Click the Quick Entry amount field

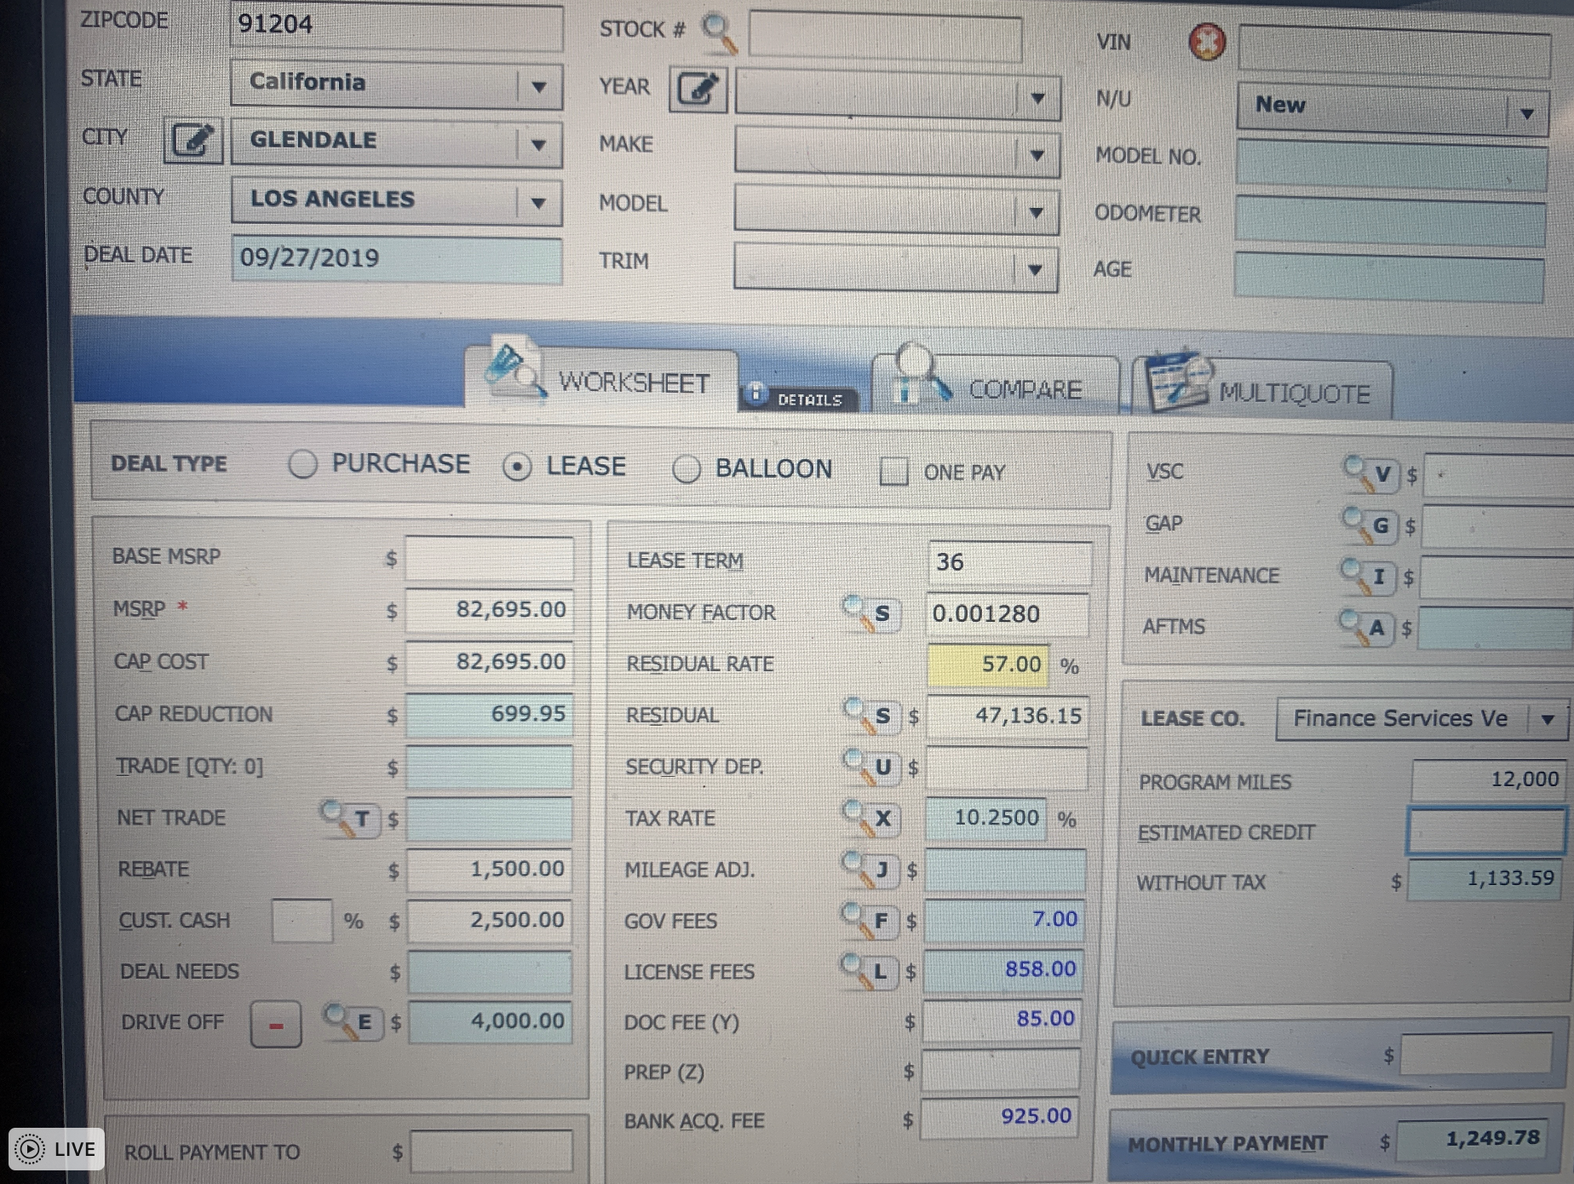[1476, 1055]
